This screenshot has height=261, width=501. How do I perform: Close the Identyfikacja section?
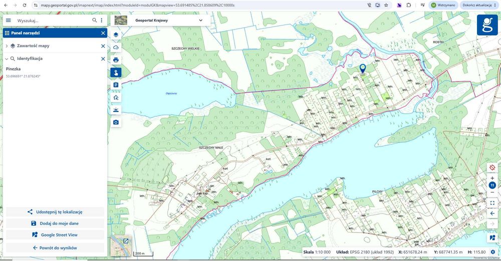(103, 58)
